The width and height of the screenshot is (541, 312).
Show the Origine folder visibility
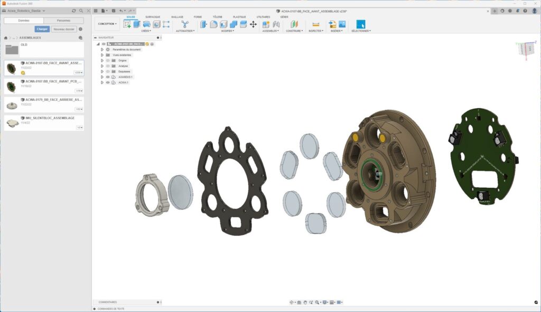[x=108, y=61]
